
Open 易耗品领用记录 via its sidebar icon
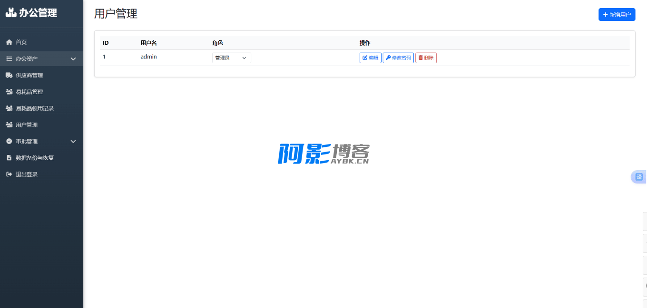pos(9,108)
